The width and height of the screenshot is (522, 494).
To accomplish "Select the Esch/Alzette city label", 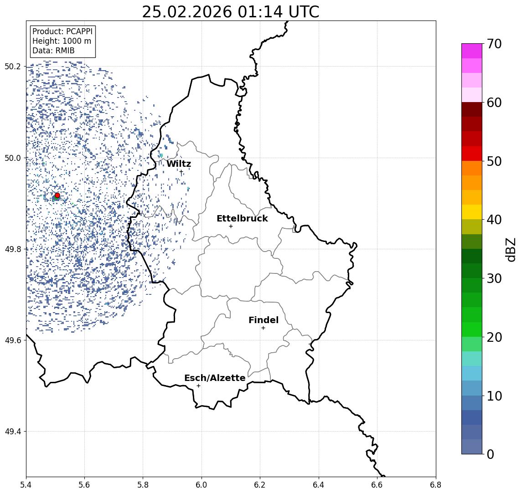I will [215, 378].
